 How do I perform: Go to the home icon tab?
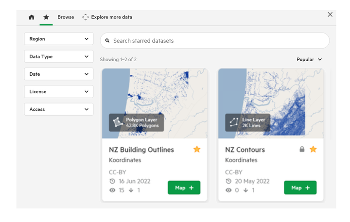coord(32,17)
